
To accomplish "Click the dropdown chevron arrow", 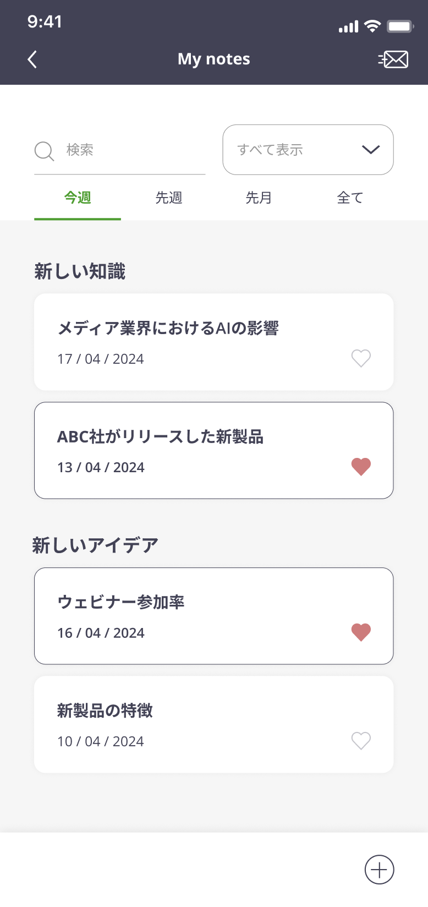I will (371, 150).
